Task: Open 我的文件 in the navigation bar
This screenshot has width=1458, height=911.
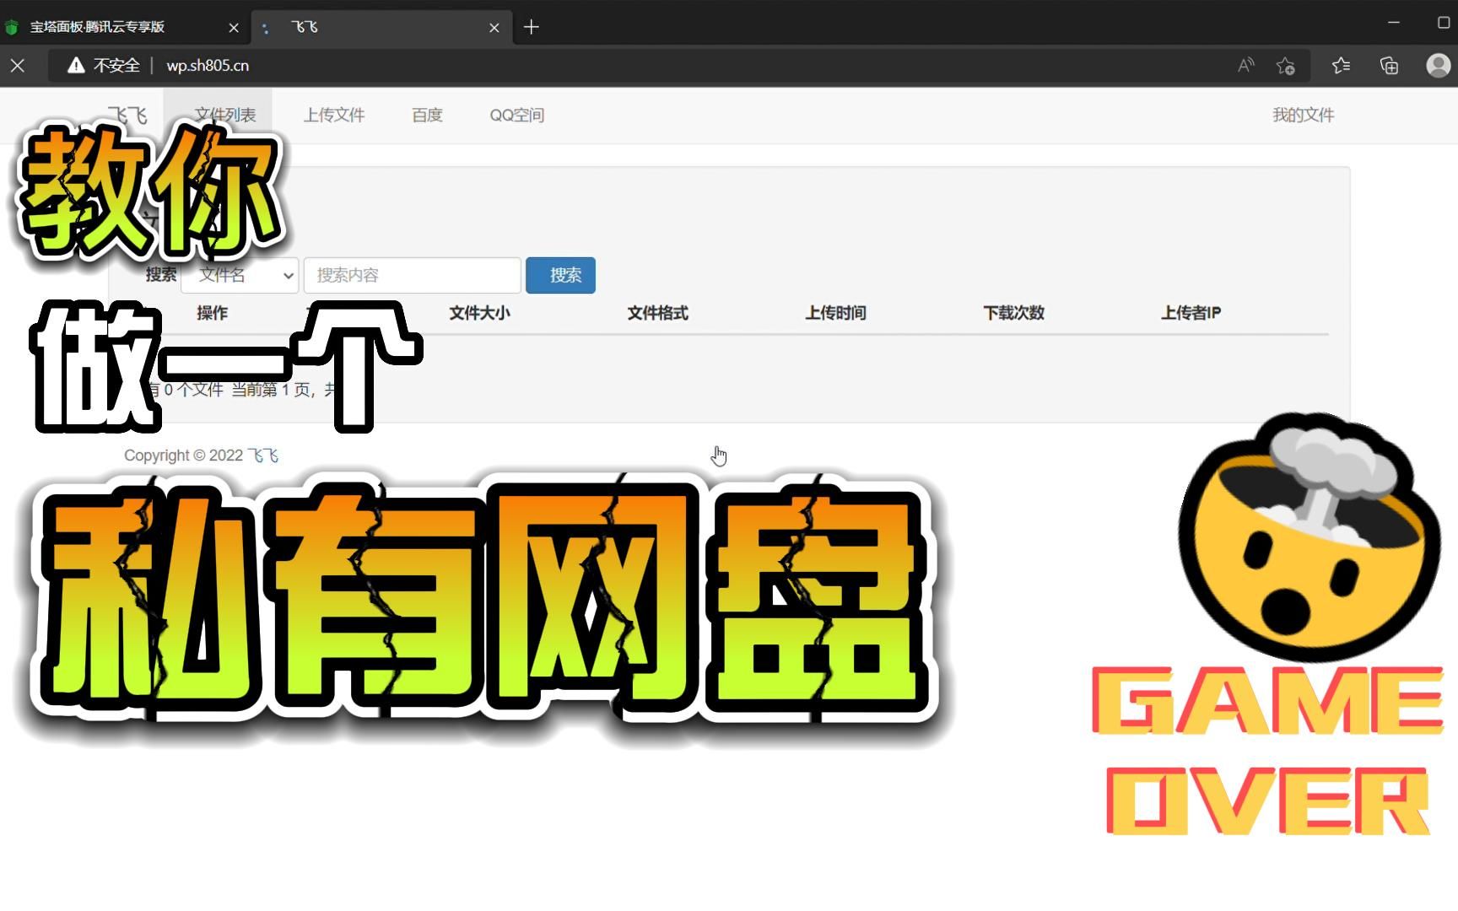Action: click(1303, 115)
